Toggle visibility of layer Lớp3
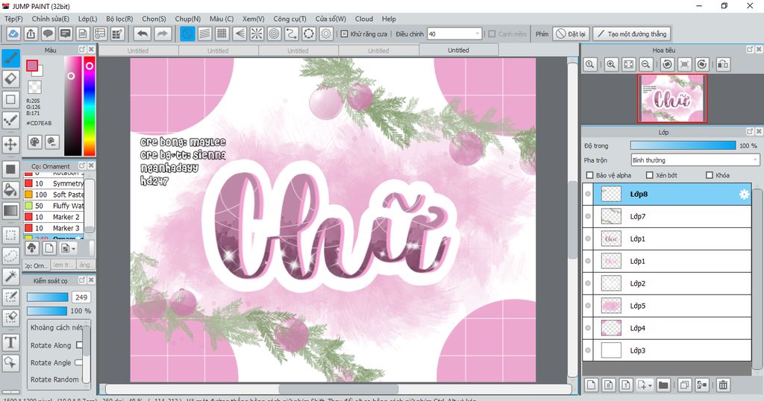The width and height of the screenshot is (764, 401). [x=588, y=350]
